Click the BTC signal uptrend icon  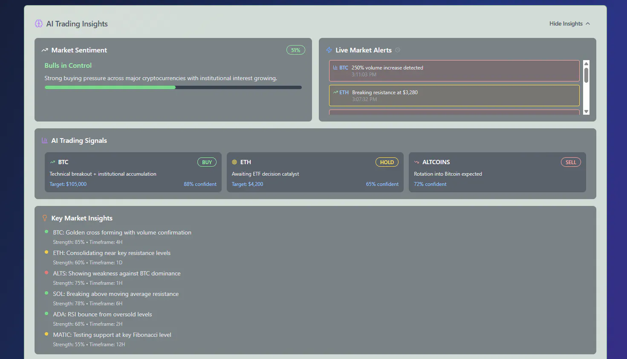click(x=53, y=162)
